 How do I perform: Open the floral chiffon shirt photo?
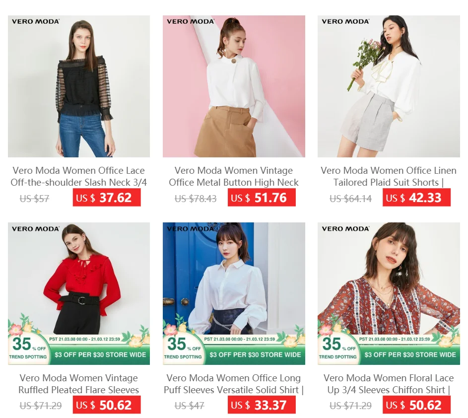(x=389, y=293)
